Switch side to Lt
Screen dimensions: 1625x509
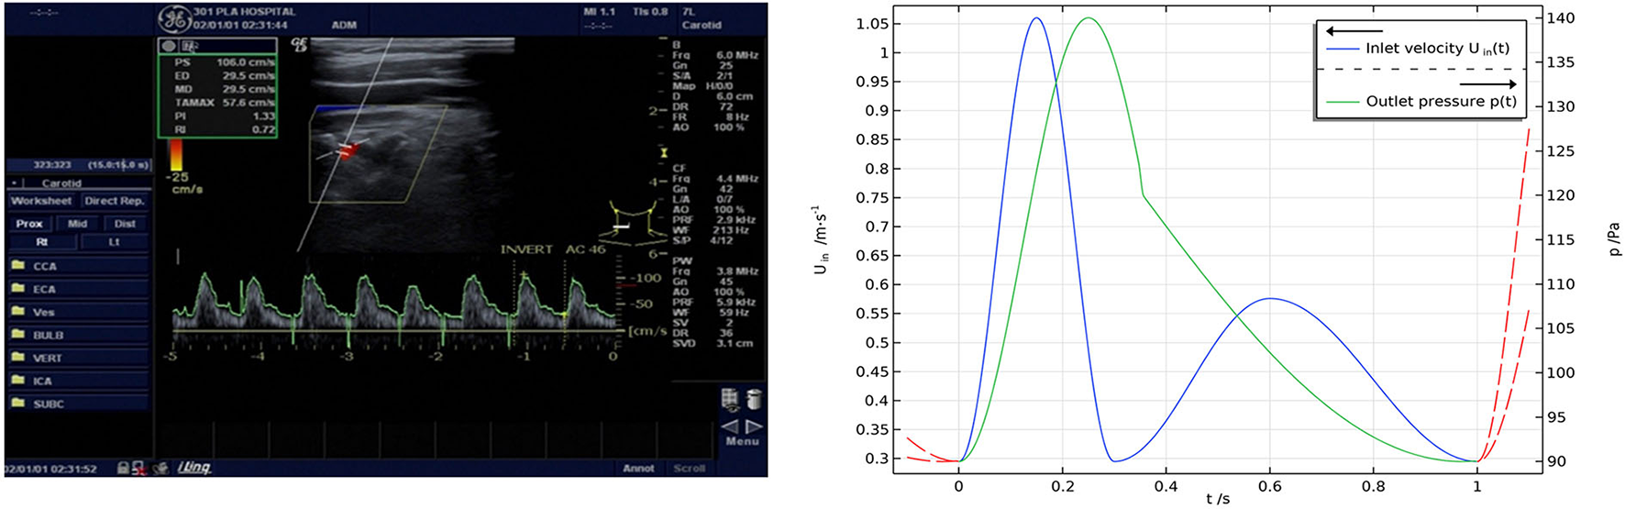(114, 242)
